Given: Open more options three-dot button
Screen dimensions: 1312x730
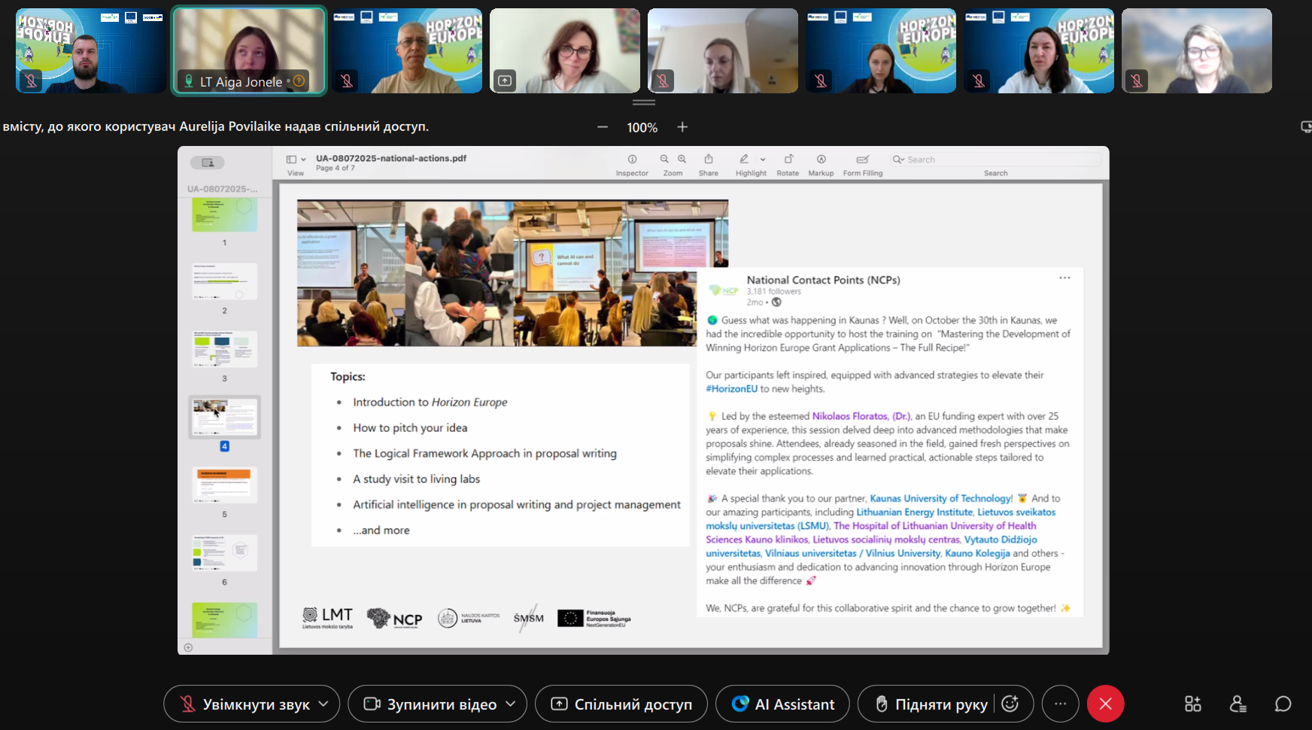Looking at the screenshot, I should [1060, 704].
